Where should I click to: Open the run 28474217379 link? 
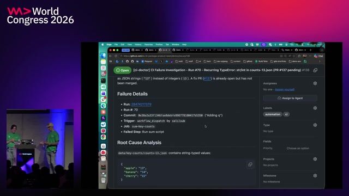pos(141,104)
